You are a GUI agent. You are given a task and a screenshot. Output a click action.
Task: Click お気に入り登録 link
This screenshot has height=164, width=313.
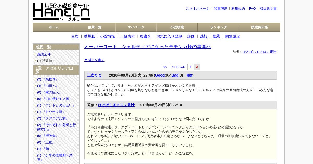169,36
